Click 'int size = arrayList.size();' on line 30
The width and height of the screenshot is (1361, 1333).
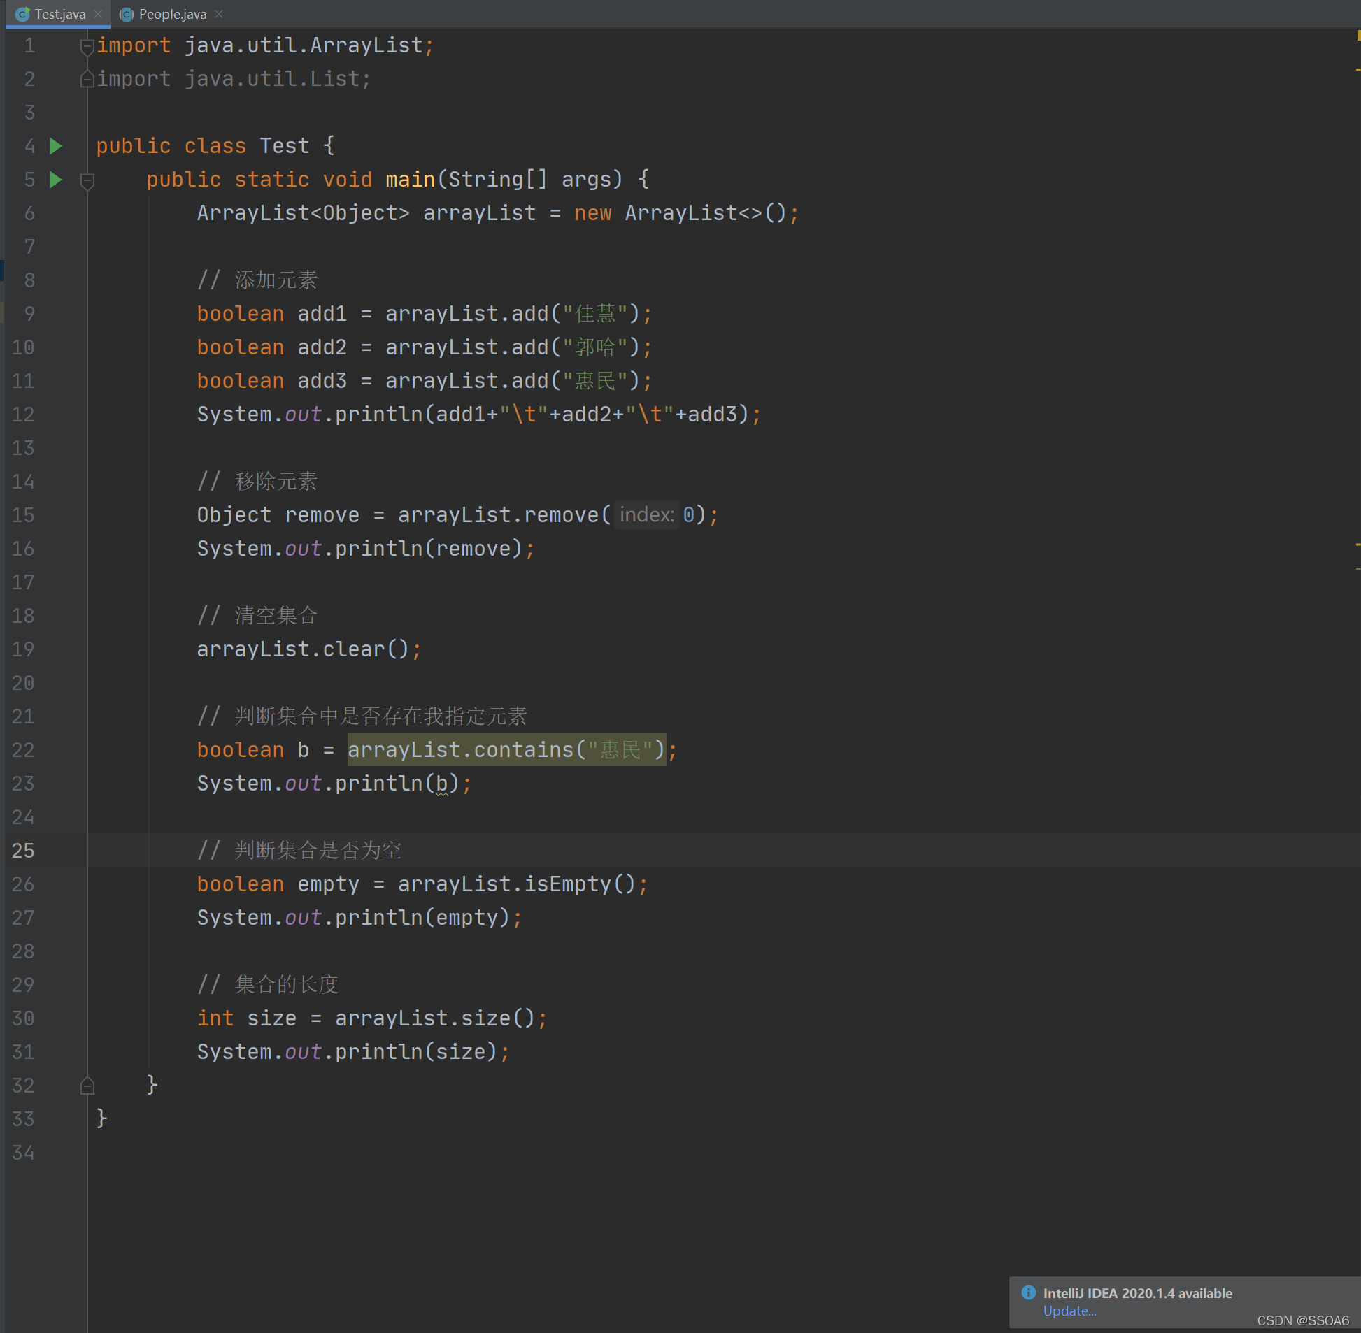tap(372, 1018)
